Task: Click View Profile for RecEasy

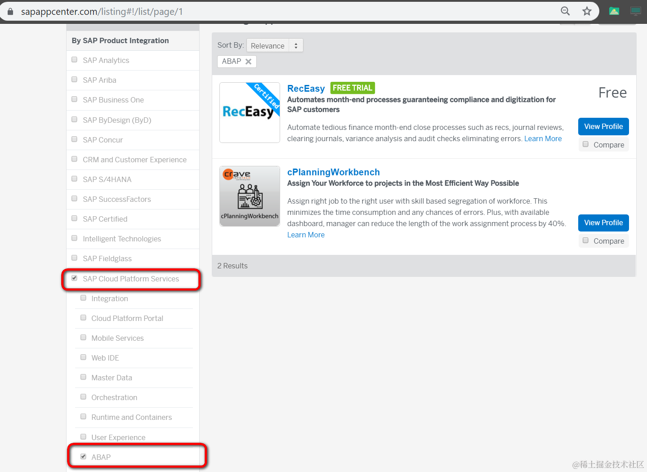Action: (x=603, y=127)
